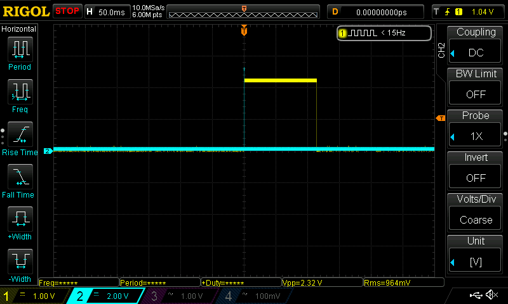Click the +Duty=***** measurement result
The height and width of the screenshot is (304, 508).
coord(241,282)
